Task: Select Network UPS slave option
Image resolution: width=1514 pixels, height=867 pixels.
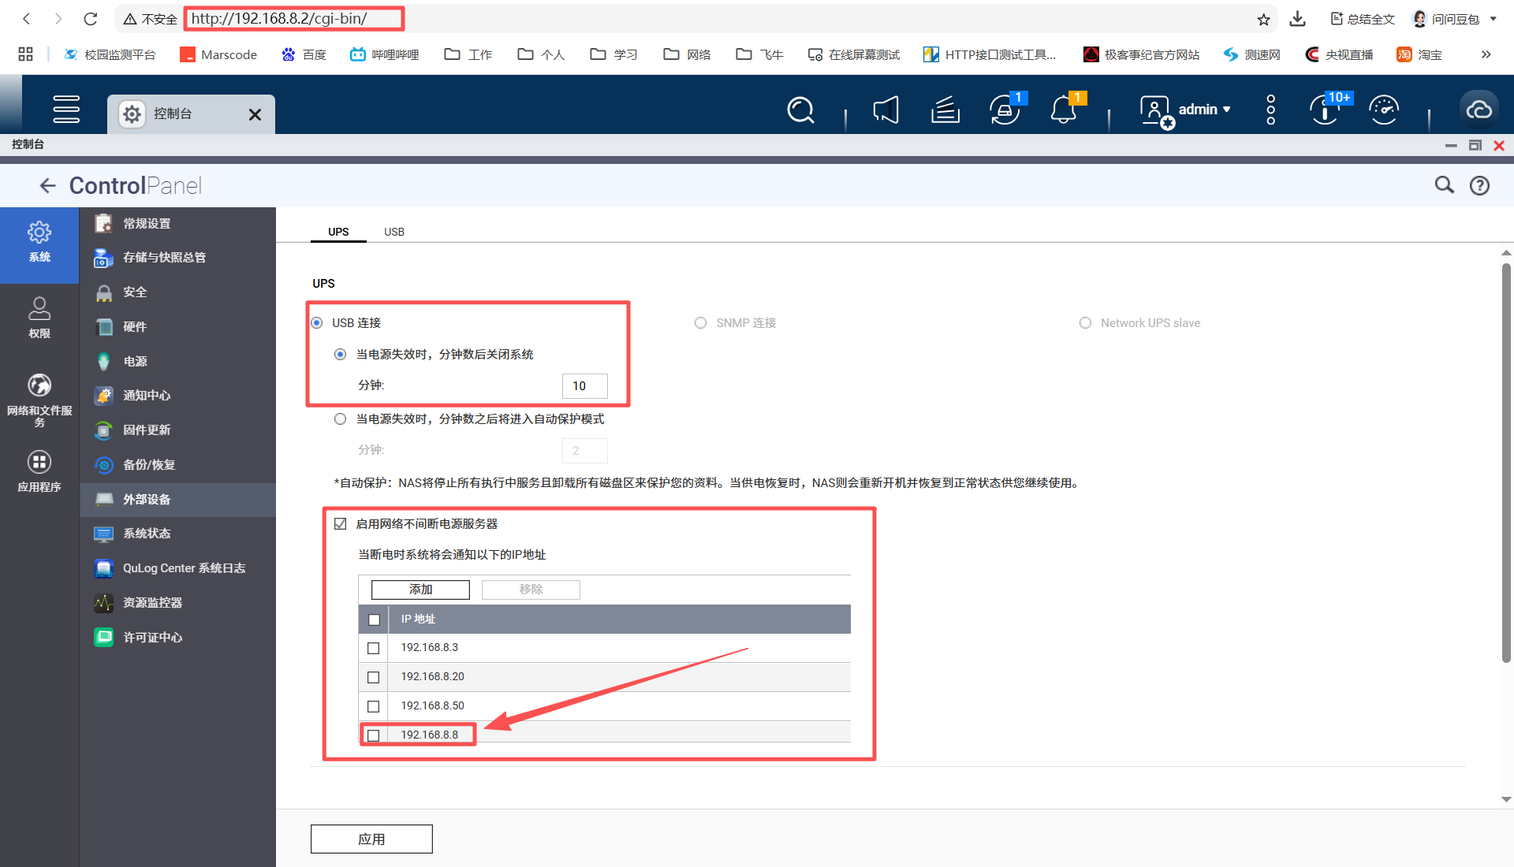Action: point(1085,323)
